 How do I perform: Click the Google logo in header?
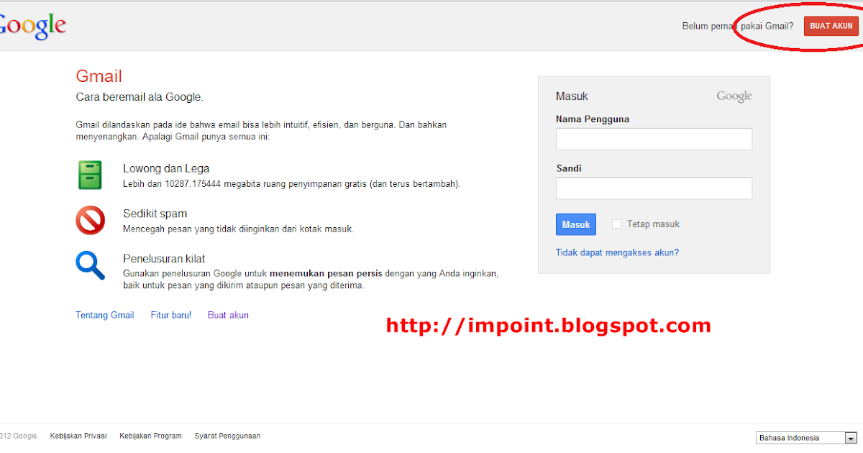(x=32, y=27)
